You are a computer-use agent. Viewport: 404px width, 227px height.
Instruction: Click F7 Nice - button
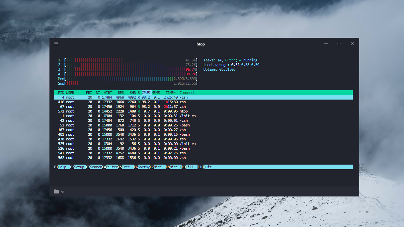coord(158,167)
